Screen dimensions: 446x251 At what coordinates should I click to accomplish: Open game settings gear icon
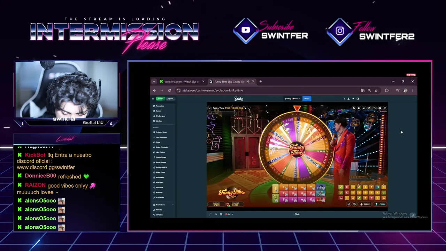369,108
